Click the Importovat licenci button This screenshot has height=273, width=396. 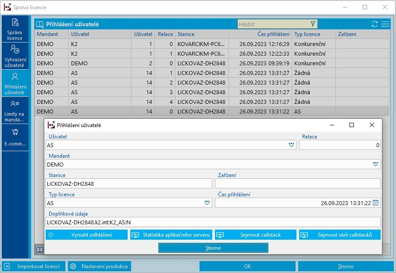34,266
